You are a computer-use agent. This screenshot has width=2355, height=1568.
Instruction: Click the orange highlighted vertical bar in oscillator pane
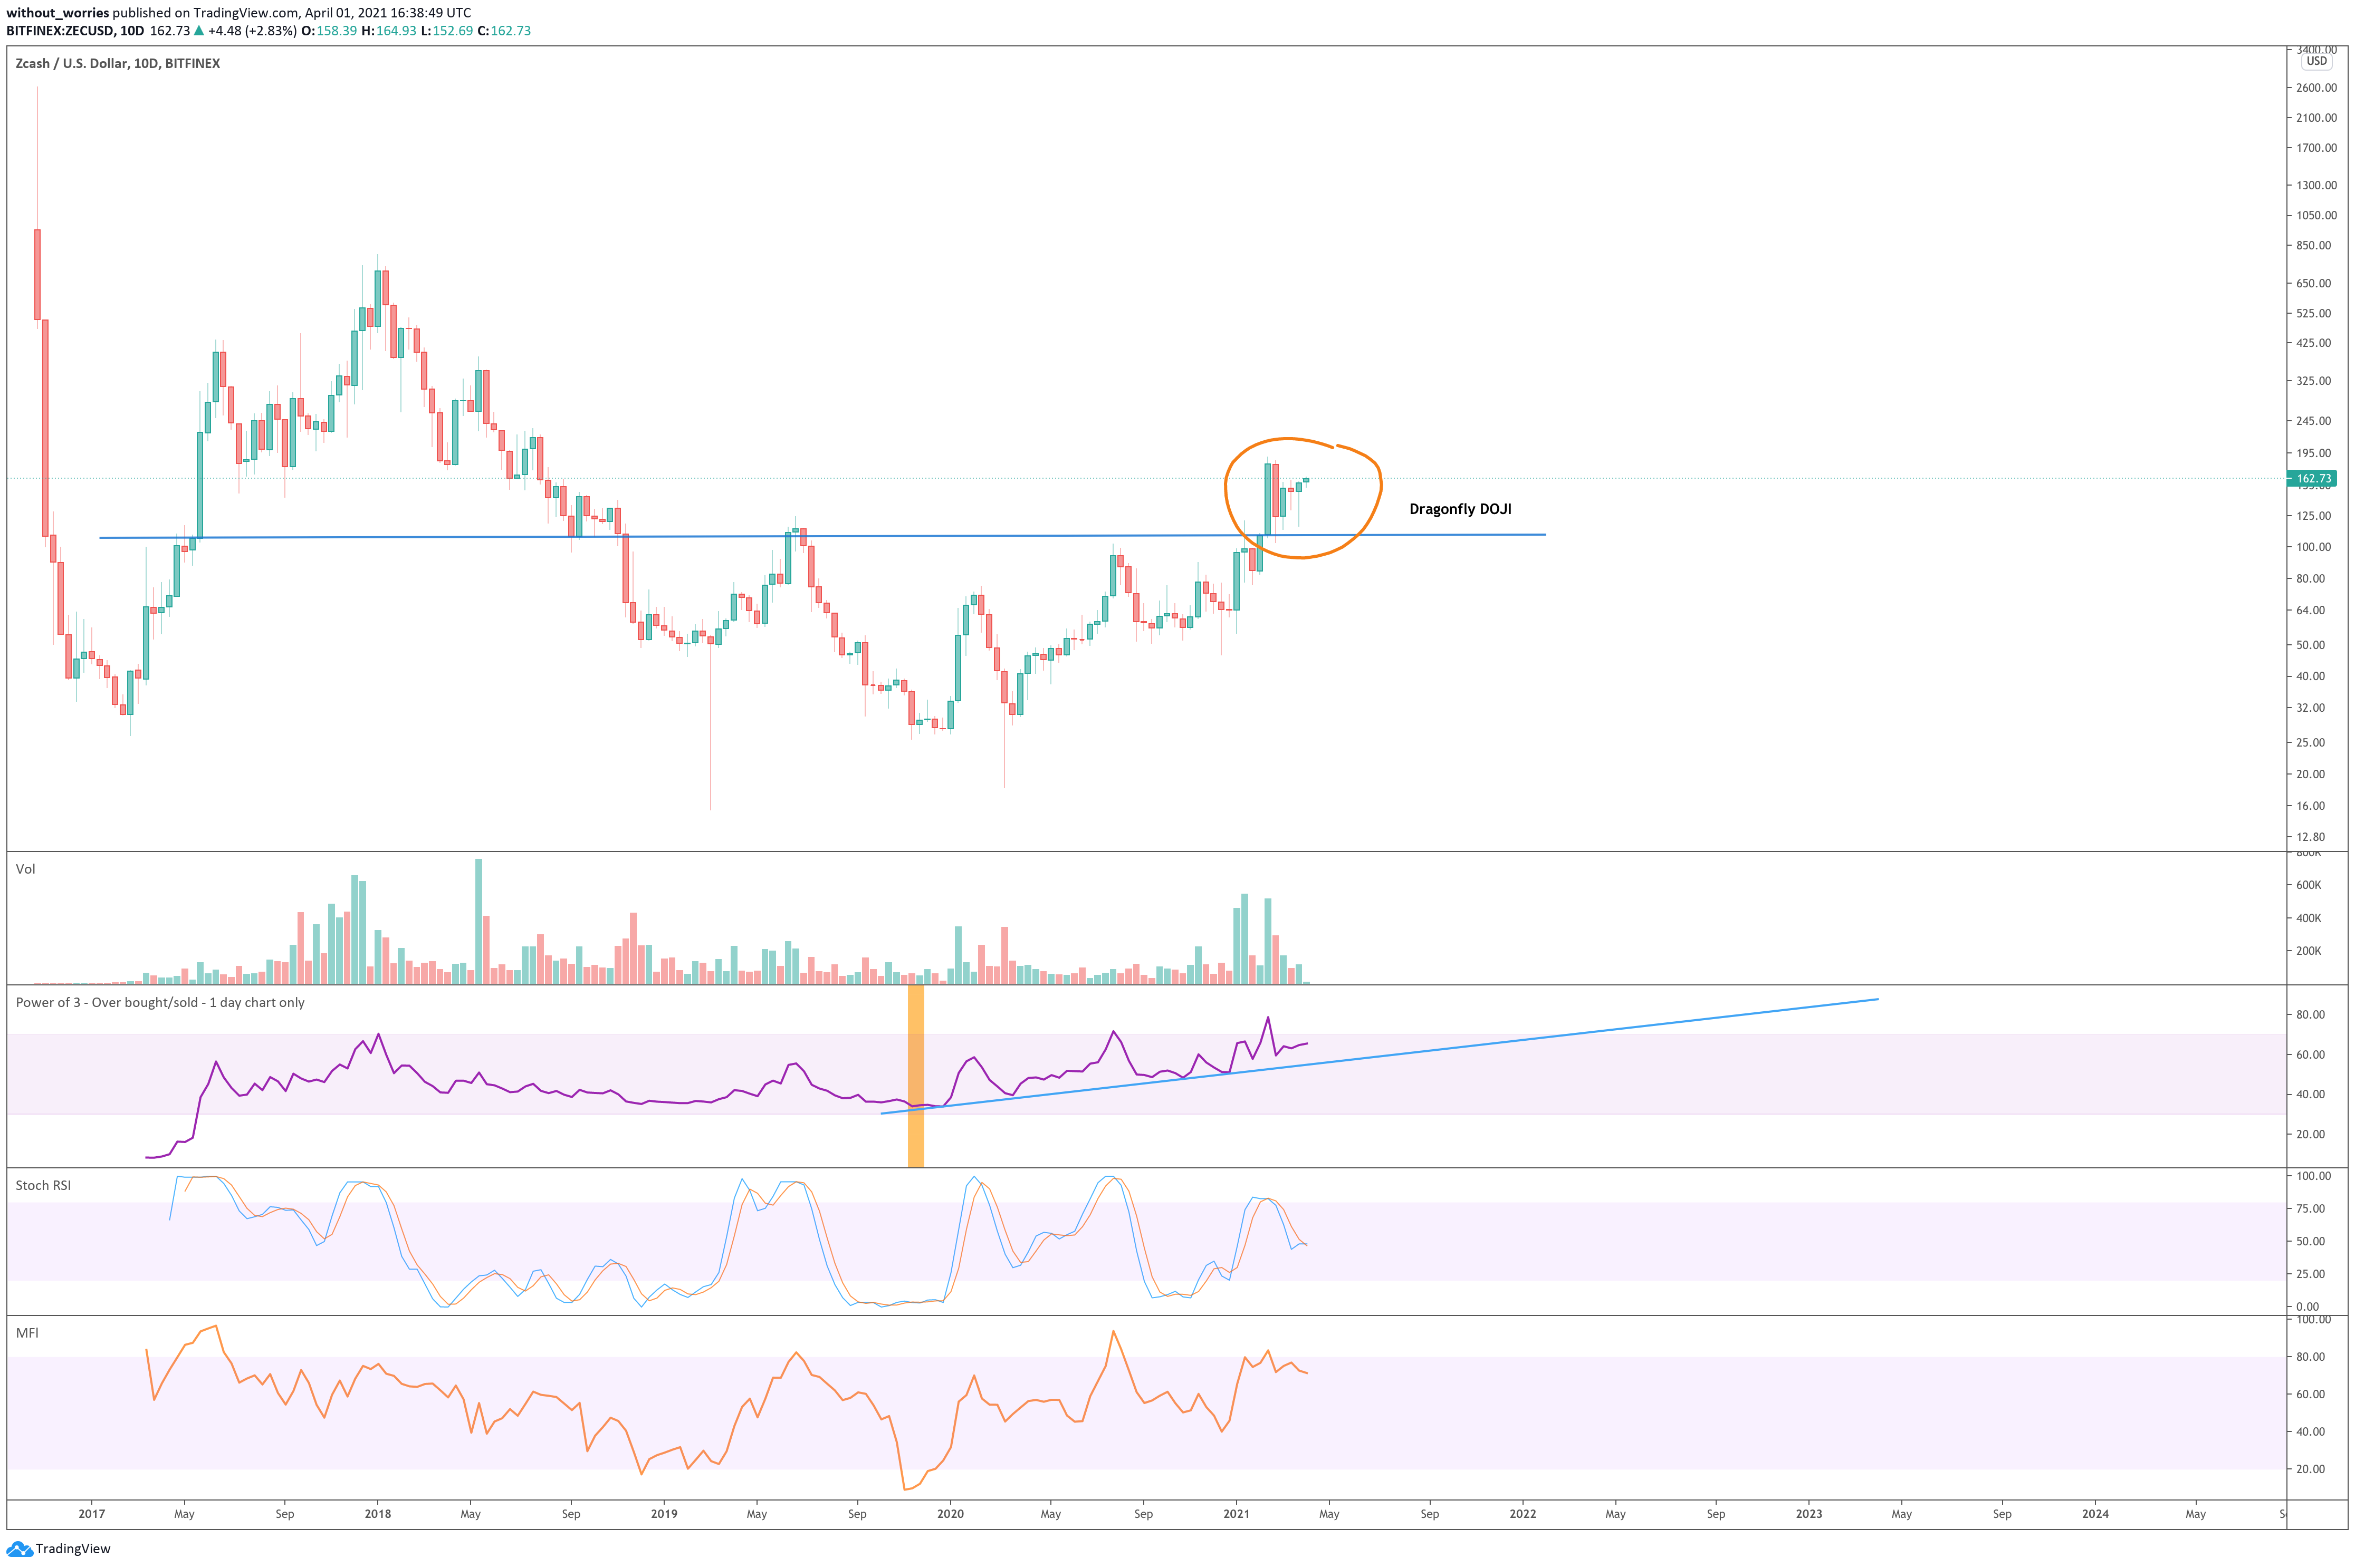(915, 1076)
